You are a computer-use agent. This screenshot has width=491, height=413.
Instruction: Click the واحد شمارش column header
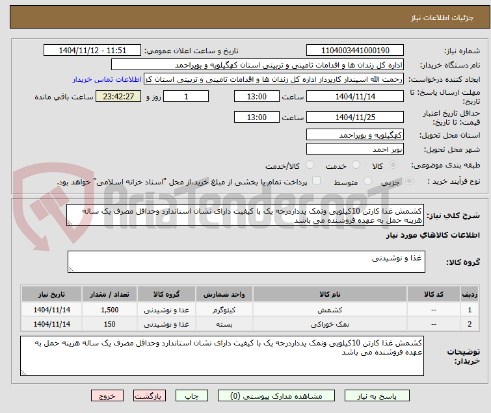coord(224,294)
